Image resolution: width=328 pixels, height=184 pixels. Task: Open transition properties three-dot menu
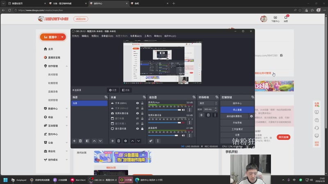point(215,115)
